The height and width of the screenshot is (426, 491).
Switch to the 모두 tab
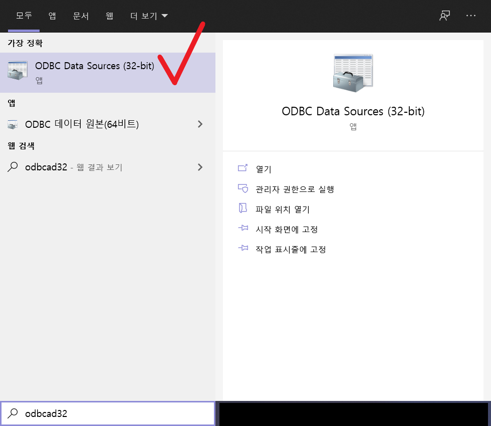(x=24, y=16)
